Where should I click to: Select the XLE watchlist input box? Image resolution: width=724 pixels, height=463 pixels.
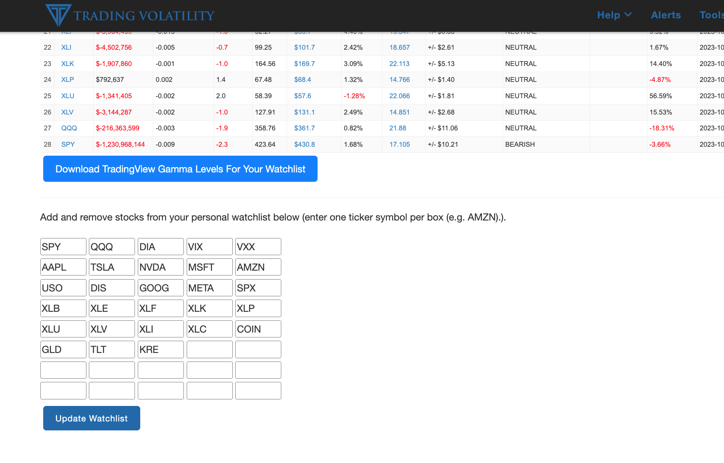coord(112,308)
